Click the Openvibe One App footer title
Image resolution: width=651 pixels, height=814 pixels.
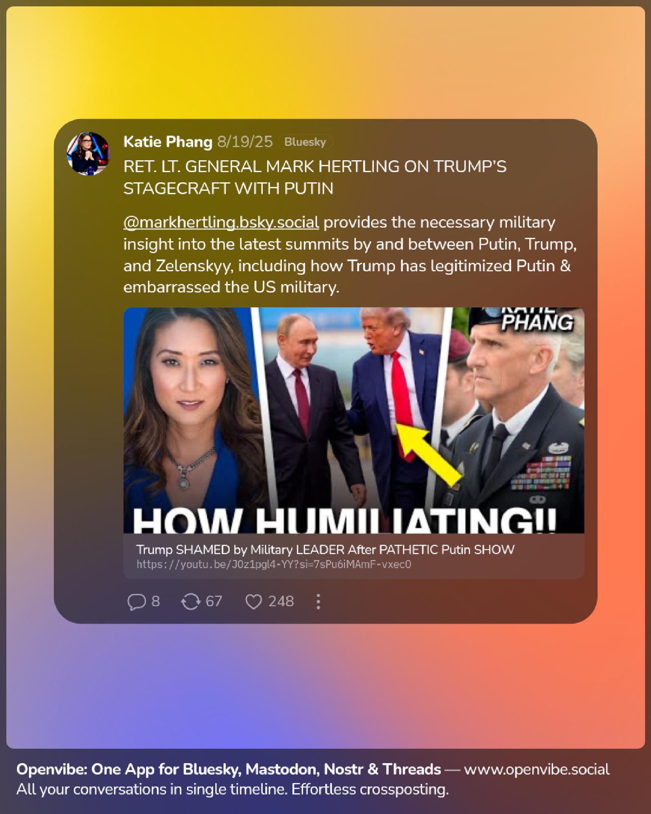point(229,769)
